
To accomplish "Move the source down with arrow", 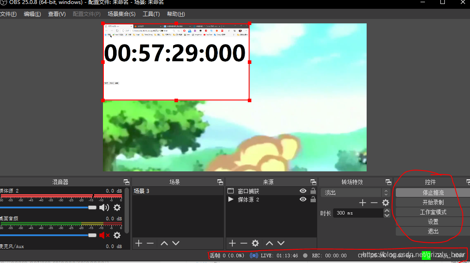I will click(281, 243).
